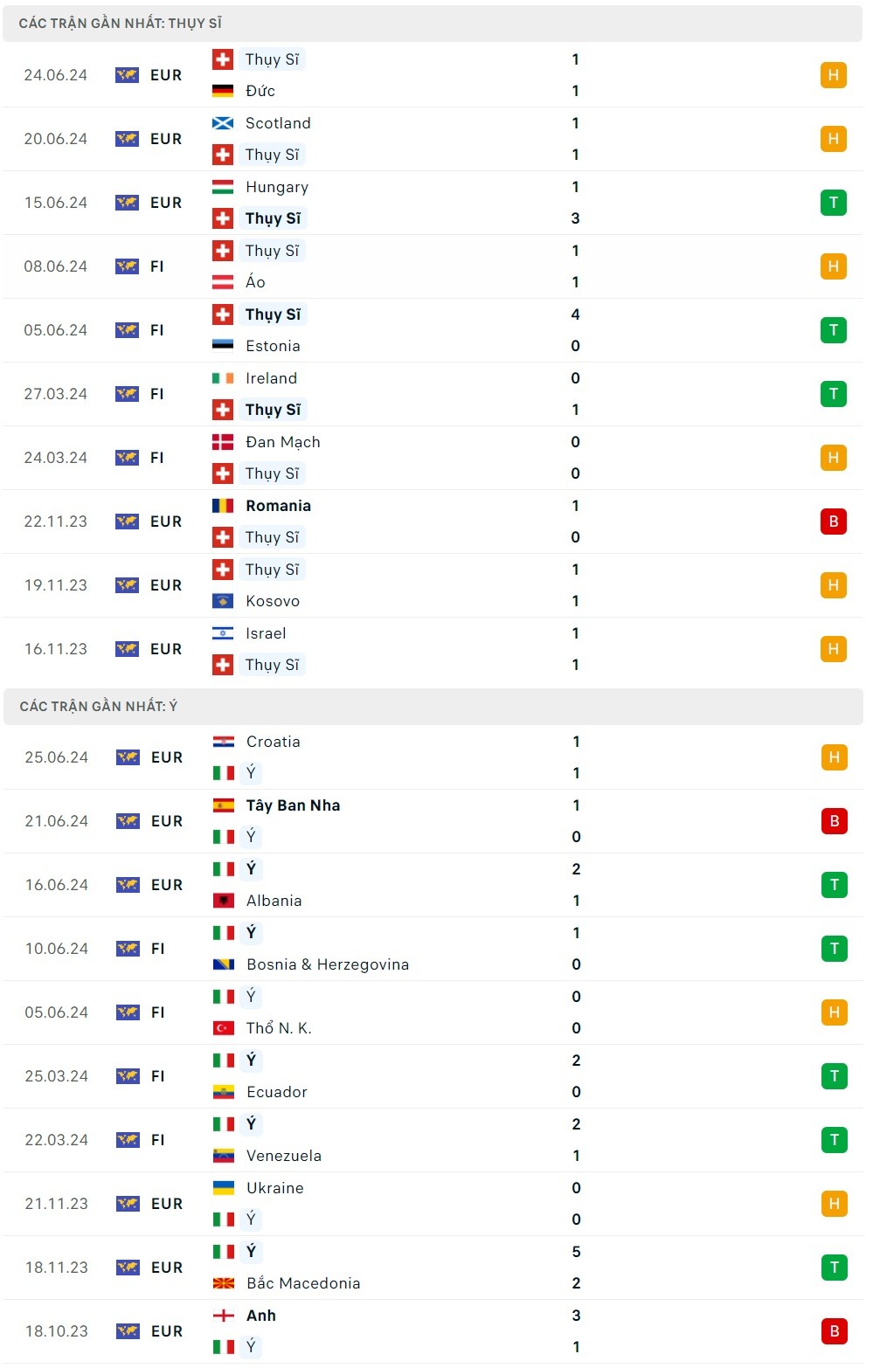
Task: Click the Hungary flag icon
Action: pyautogui.click(x=223, y=187)
